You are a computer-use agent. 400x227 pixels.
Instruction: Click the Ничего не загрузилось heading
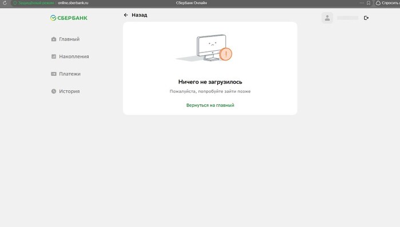coord(210,82)
